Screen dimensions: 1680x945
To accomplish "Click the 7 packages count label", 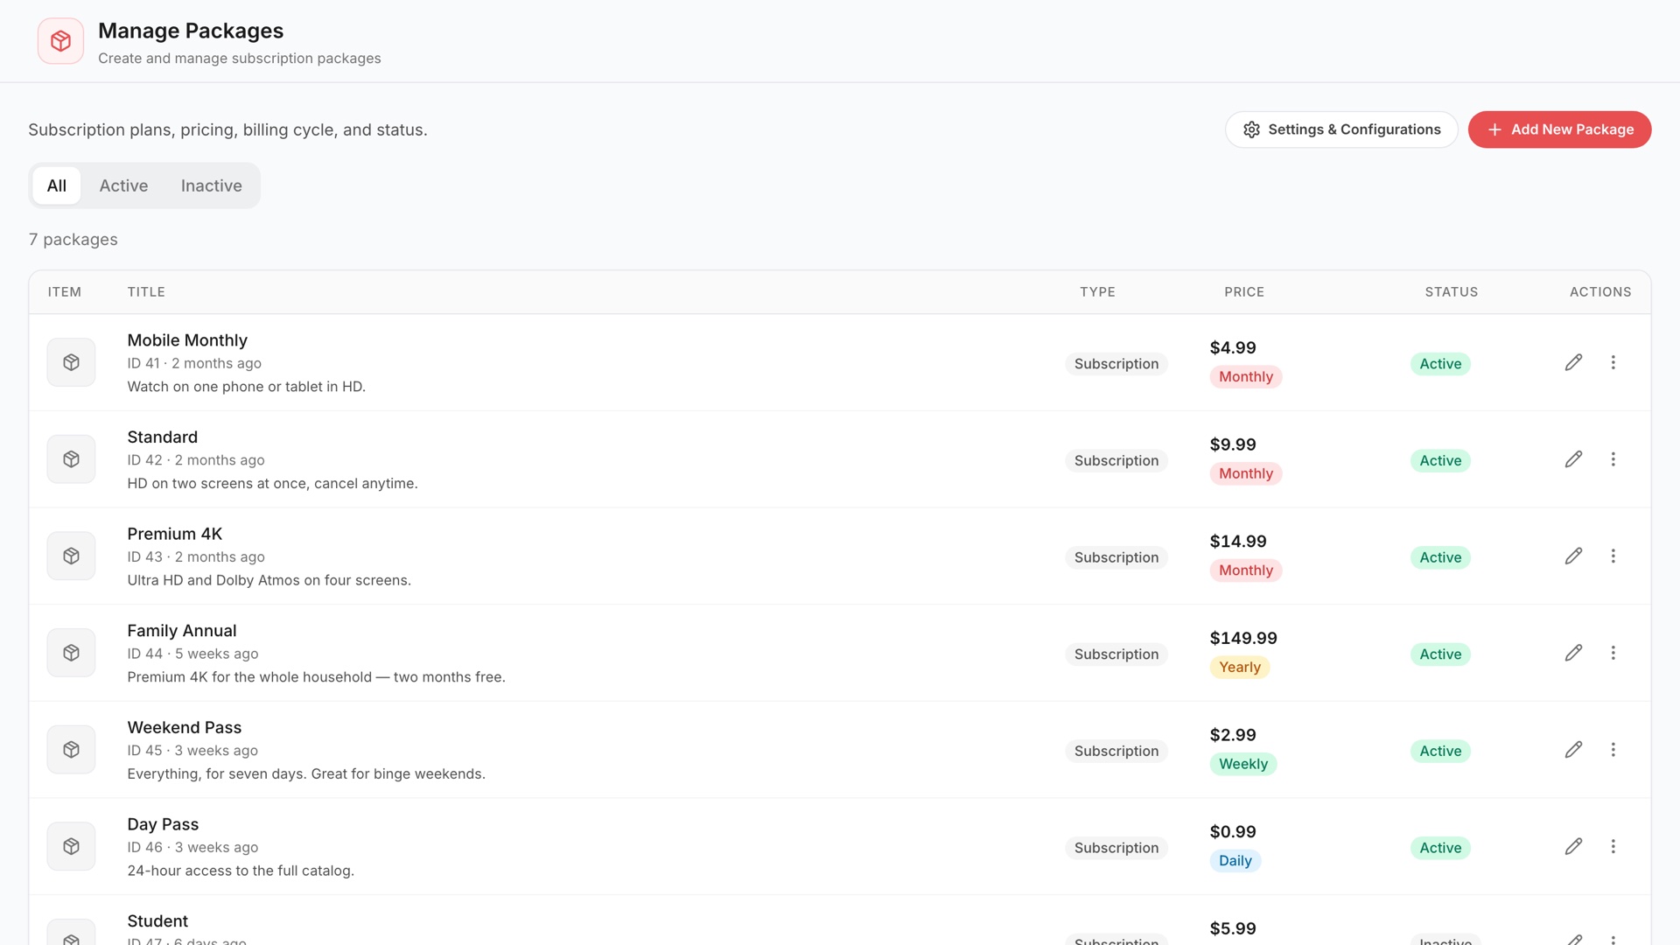I will point(73,240).
